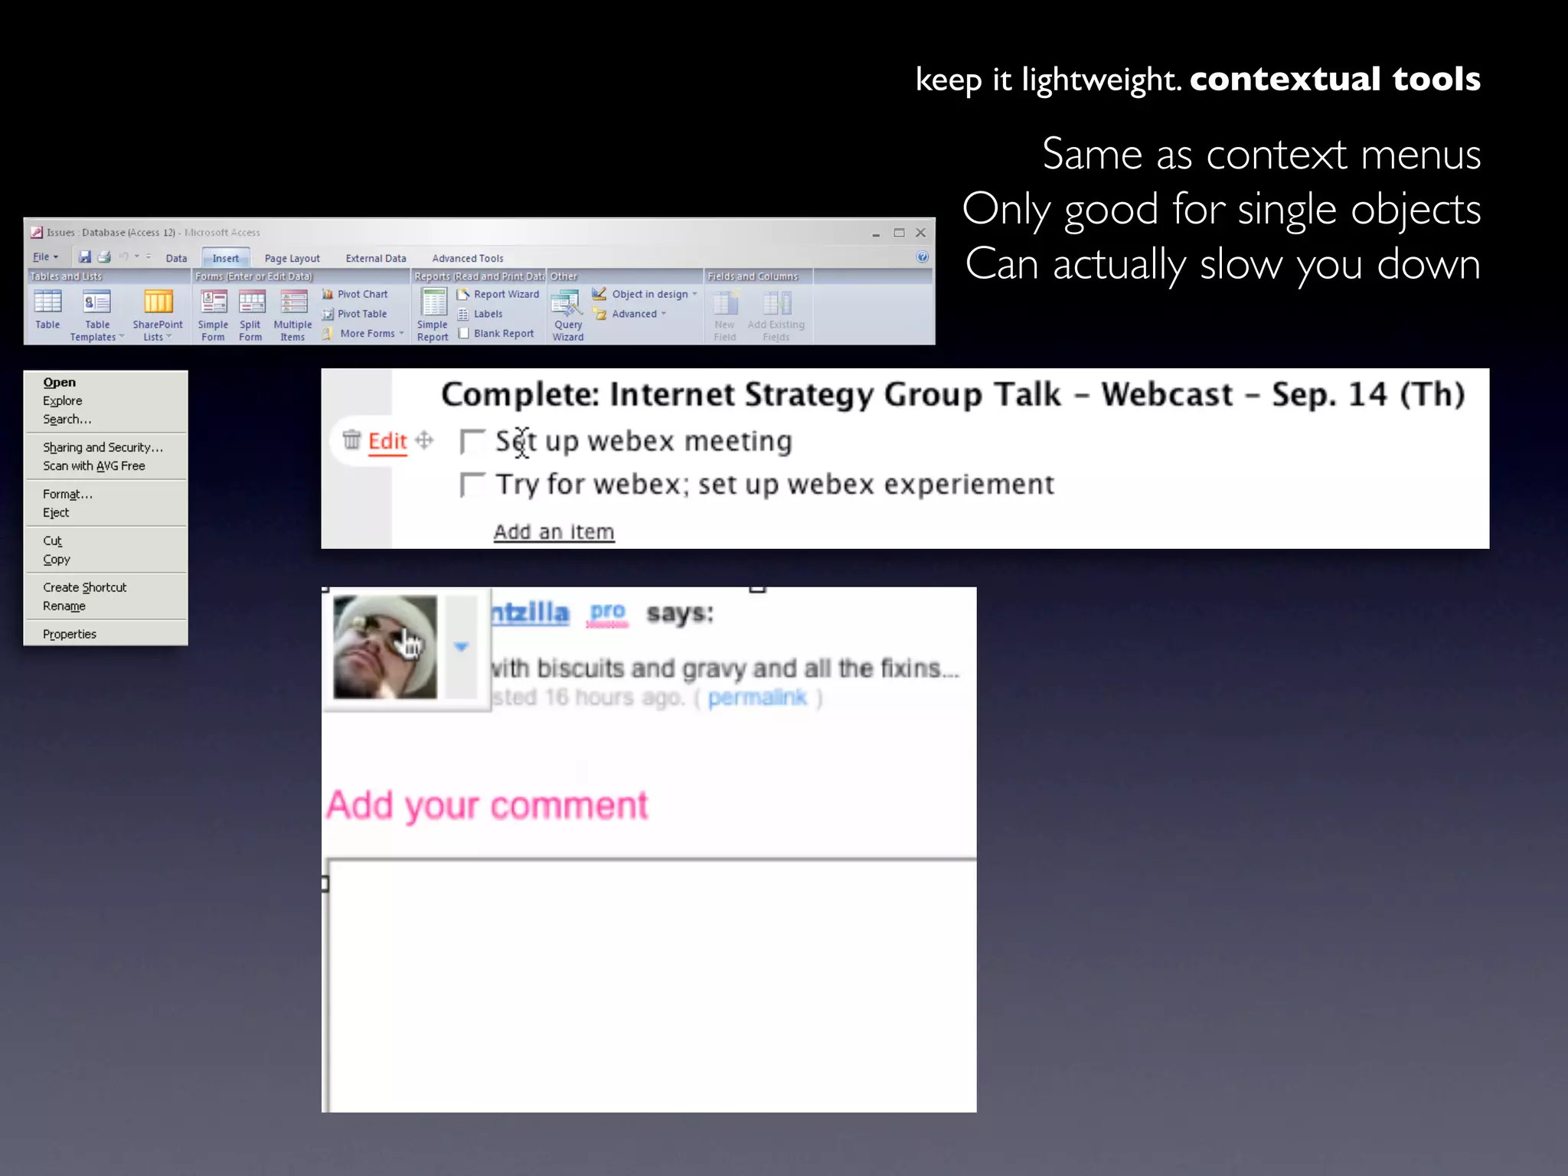Switch to the Insert tab
Image resolution: width=1568 pixels, height=1176 pixels.
pos(226,258)
